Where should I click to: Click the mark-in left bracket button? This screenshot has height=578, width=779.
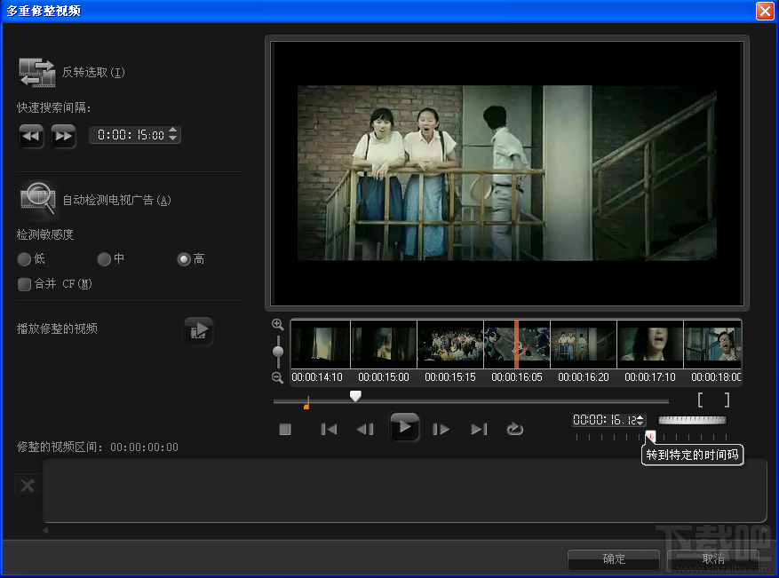(x=701, y=400)
